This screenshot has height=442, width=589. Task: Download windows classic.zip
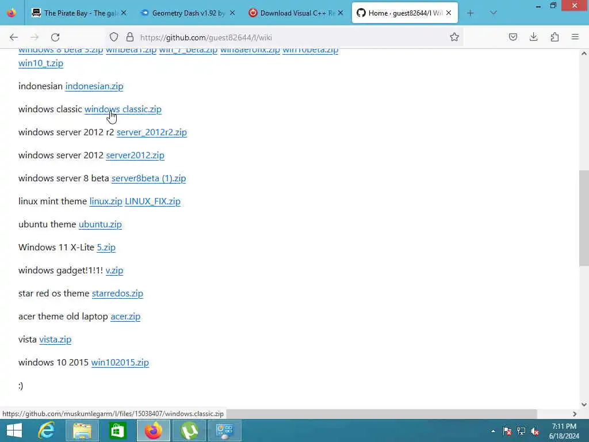[x=123, y=109]
